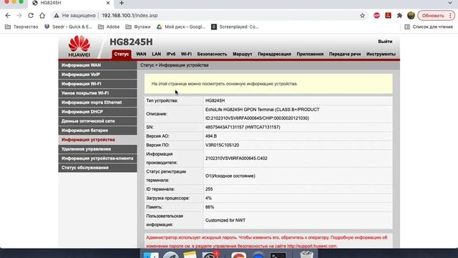Open Информация VoIP in sidebar
This screenshot has width=458, height=258.
[97, 75]
